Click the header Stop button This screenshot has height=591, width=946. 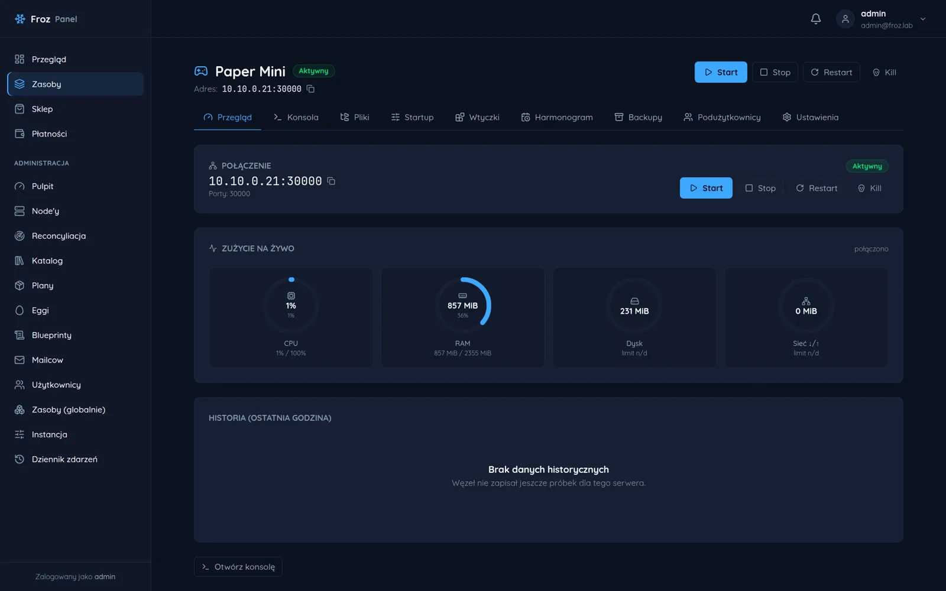775,72
